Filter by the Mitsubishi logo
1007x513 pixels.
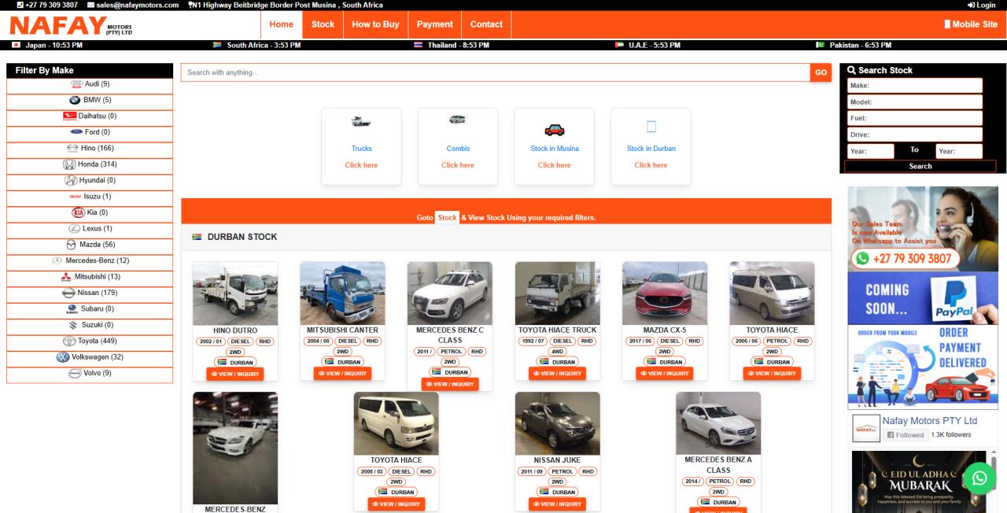point(66,277)
